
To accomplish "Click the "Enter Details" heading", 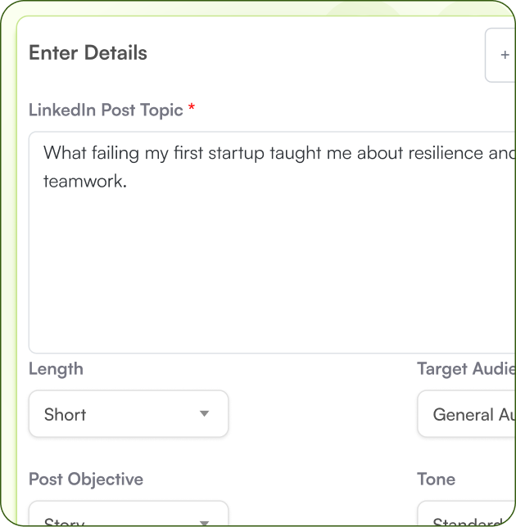I will (88, 53).
